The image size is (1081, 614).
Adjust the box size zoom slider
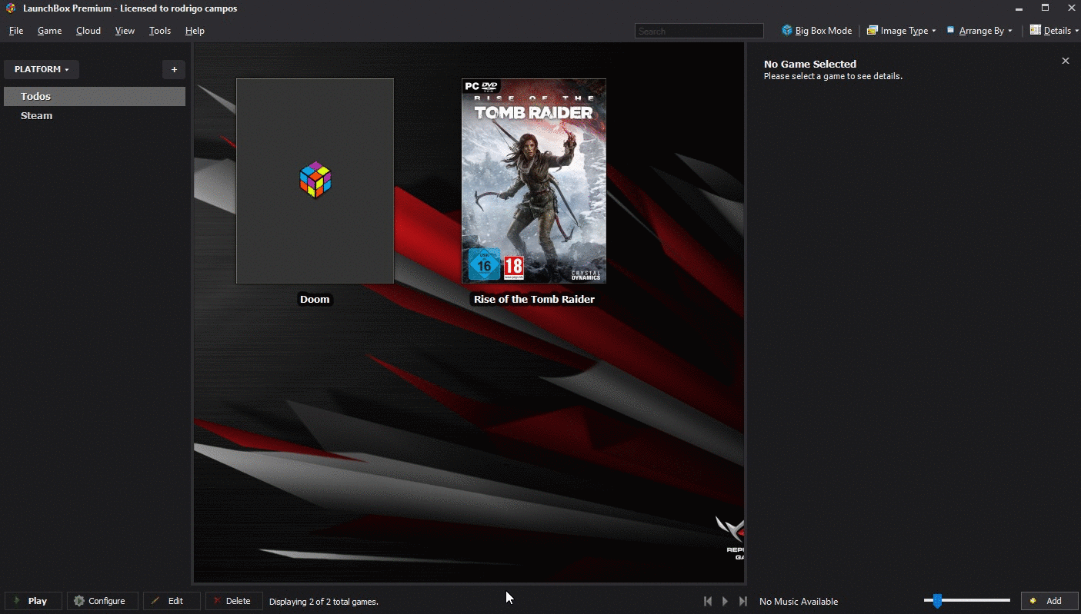click(936, 601)
